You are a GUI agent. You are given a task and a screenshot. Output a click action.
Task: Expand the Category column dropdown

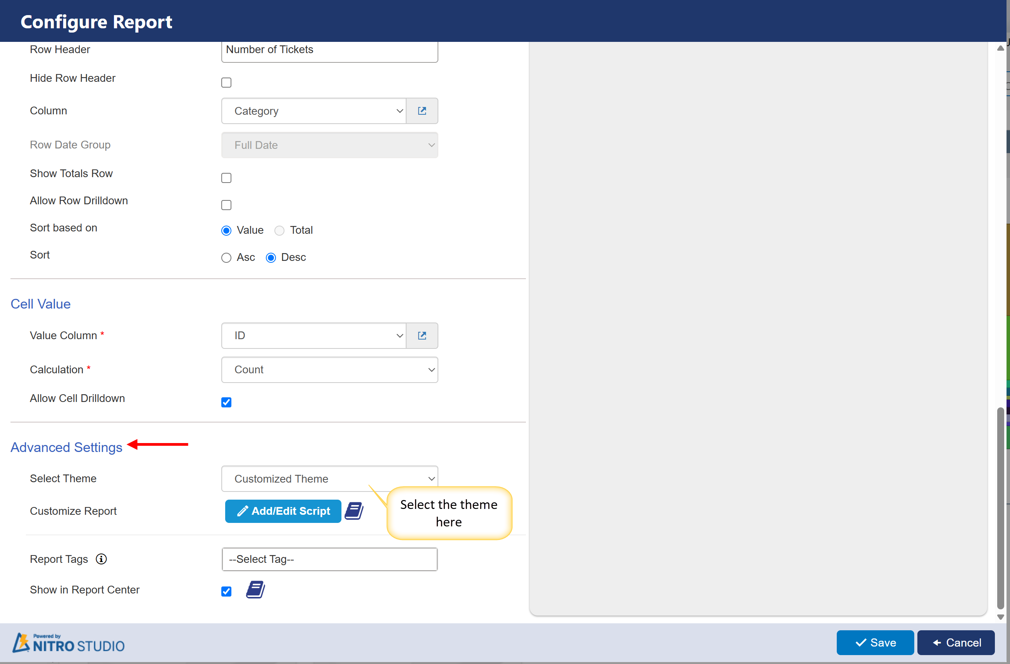[314, 111]
